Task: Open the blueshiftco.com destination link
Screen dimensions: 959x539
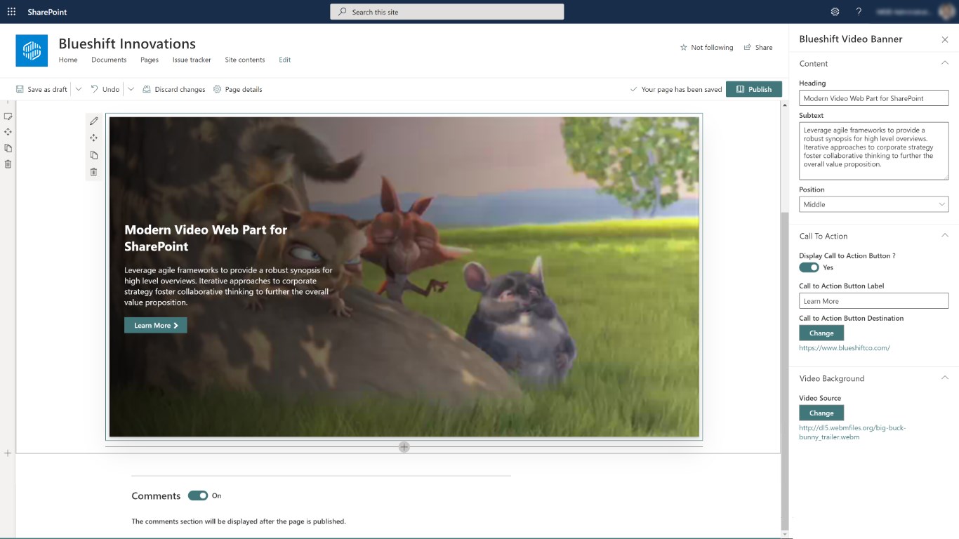Action: click(x=845, y=348)
